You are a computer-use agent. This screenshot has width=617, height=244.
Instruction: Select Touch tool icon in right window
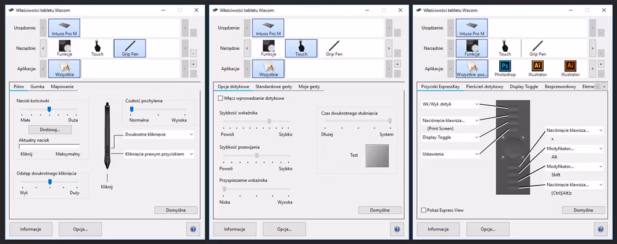click(505, 48)
